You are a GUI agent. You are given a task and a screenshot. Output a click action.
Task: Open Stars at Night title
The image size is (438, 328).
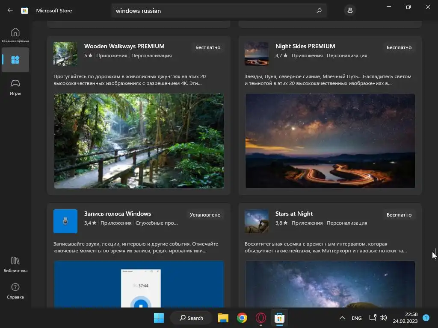point(294,214)
